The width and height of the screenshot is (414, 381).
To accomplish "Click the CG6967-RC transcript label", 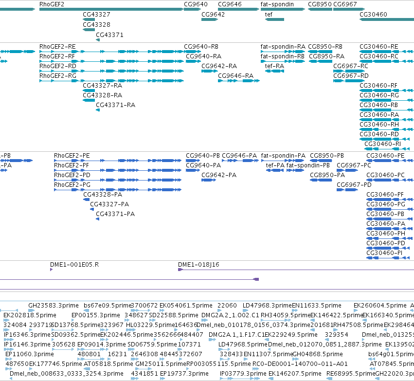I will pyautogui.click(x=351, y=66).
